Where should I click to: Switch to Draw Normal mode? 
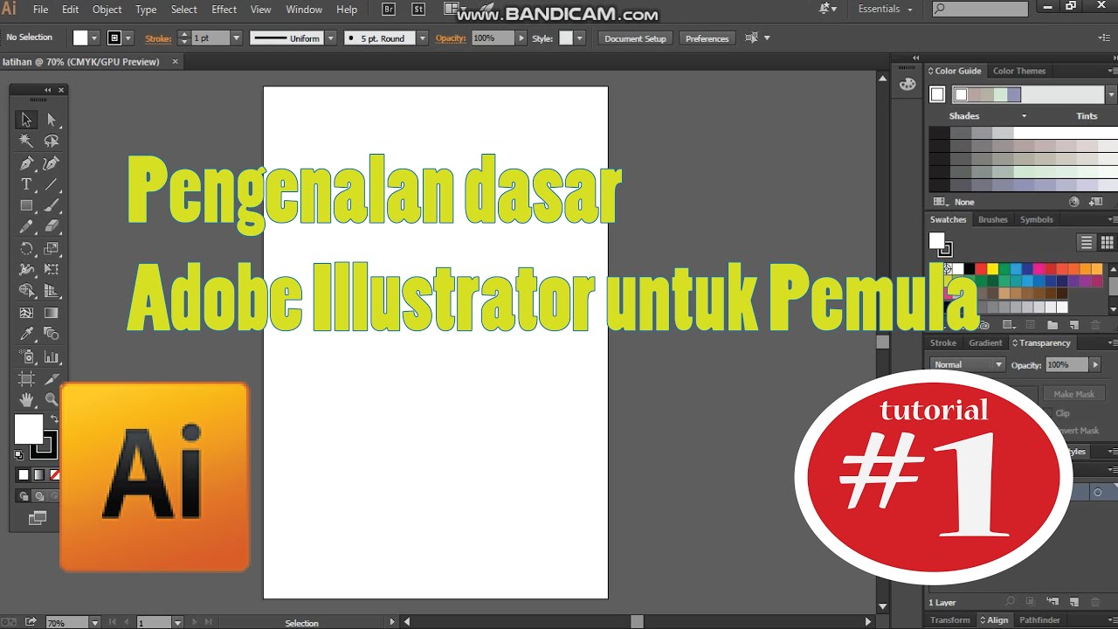24,496
